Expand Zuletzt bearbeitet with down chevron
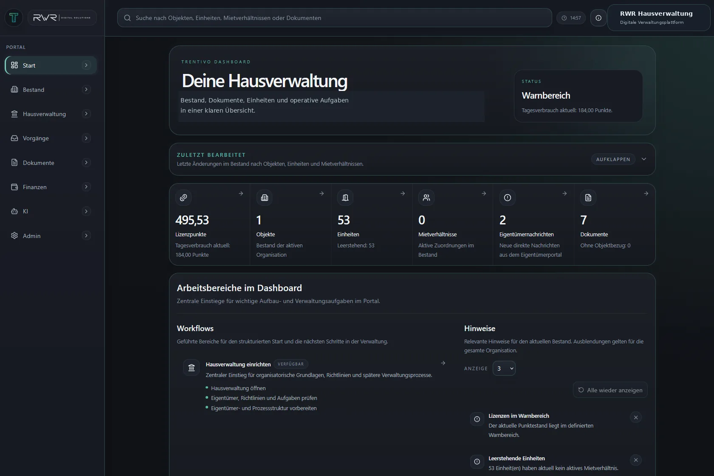Viewport: 714px width, 476px height. (x=644, y=159)
